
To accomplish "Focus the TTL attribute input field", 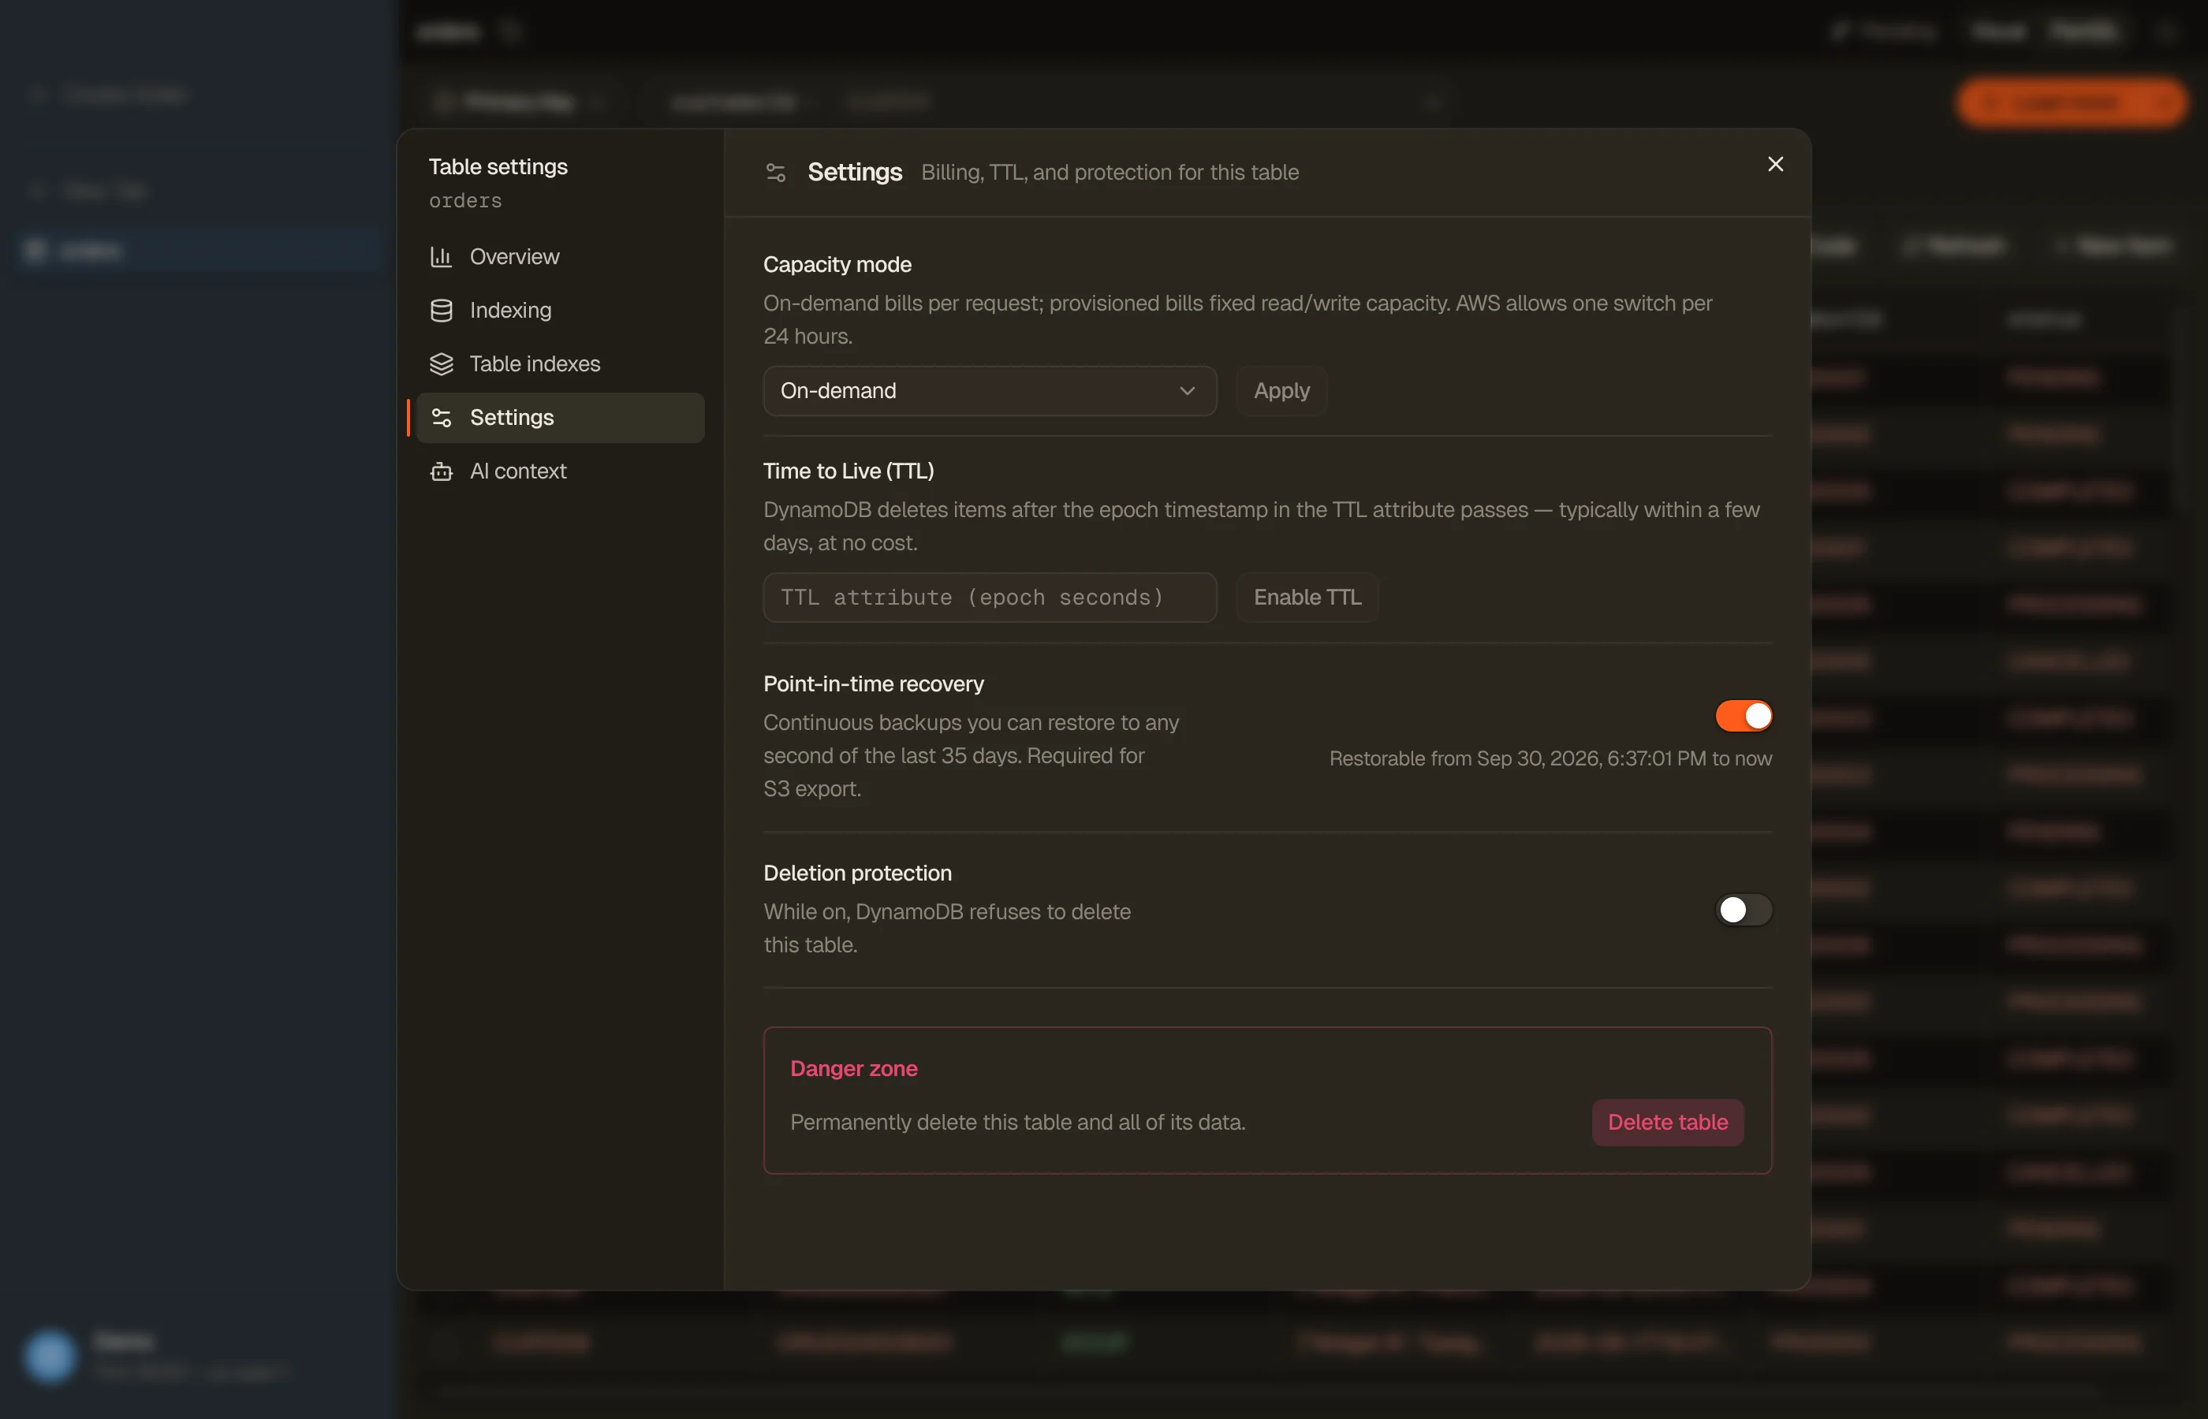I will [989, 597].
